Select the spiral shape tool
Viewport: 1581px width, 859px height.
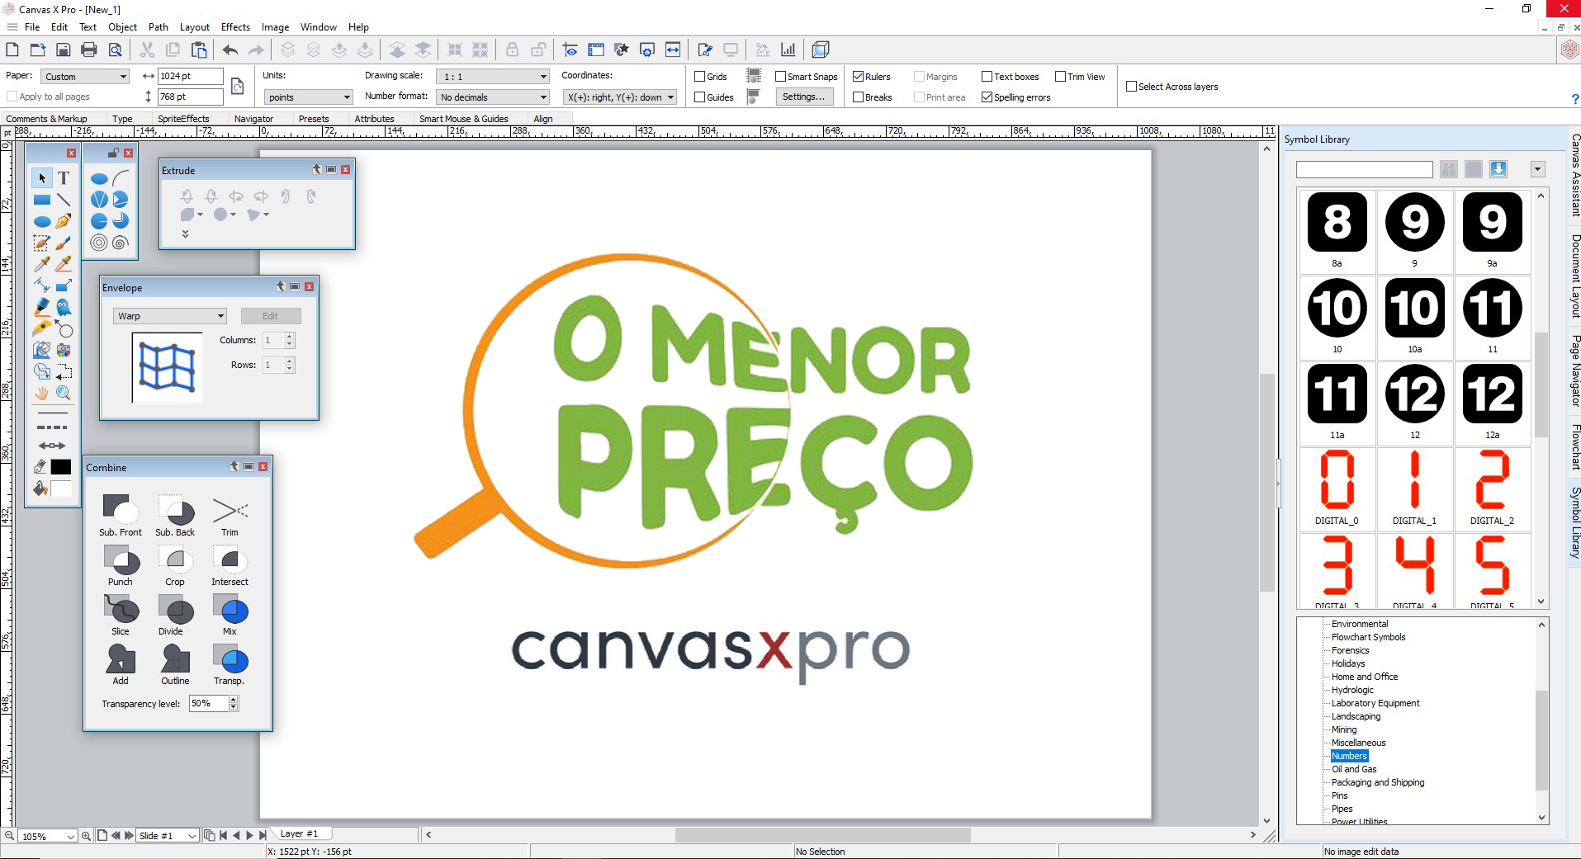tap(121, 243)
